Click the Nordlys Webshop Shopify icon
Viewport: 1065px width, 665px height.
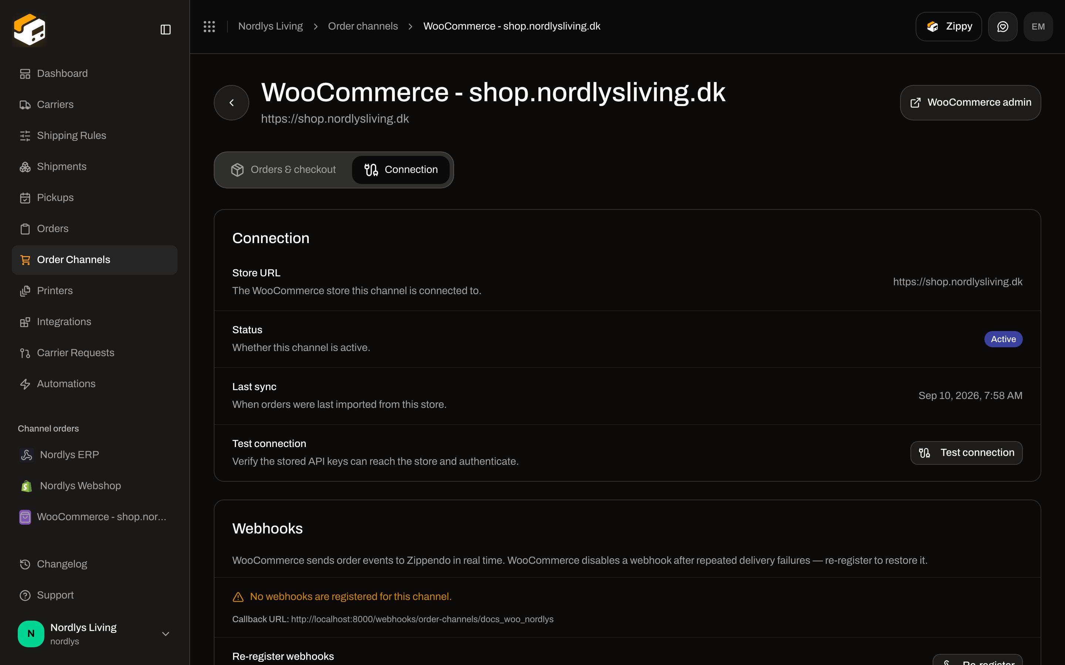tap(26, 486)
